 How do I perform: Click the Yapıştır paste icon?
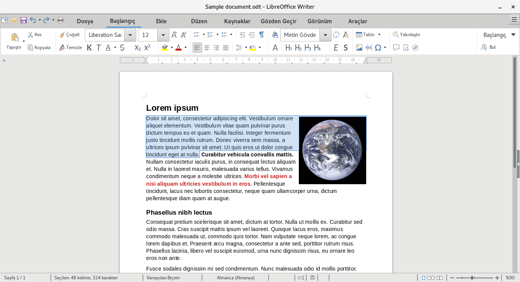pos(14,37)
